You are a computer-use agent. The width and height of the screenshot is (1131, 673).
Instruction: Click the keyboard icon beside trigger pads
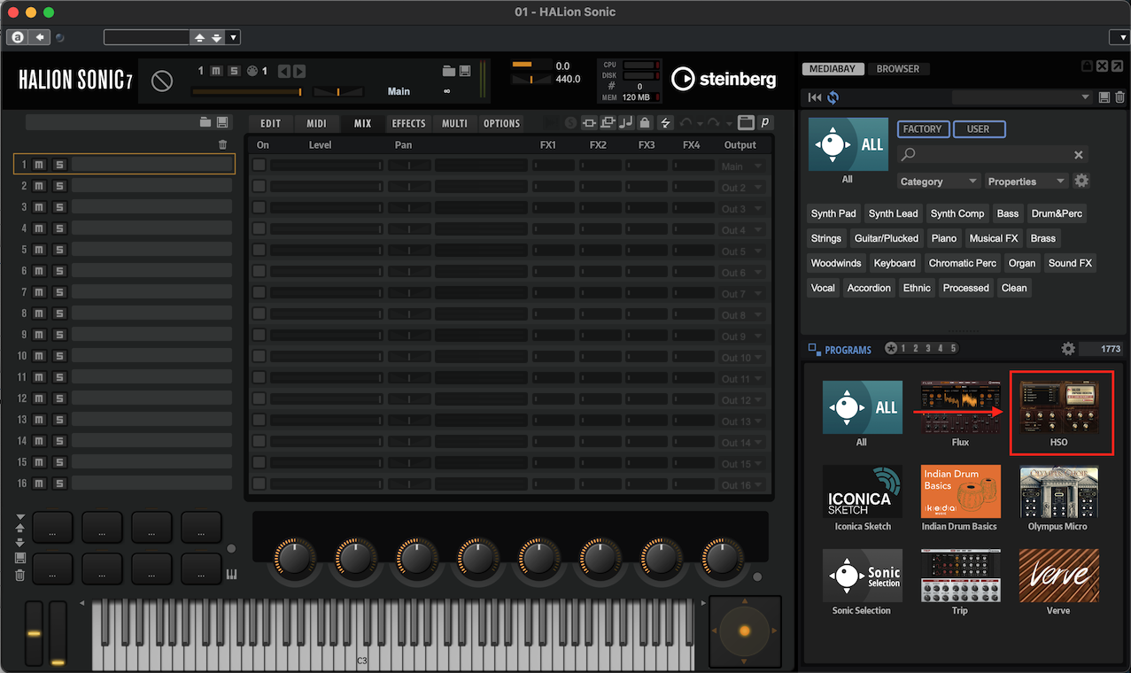(232, 575)
